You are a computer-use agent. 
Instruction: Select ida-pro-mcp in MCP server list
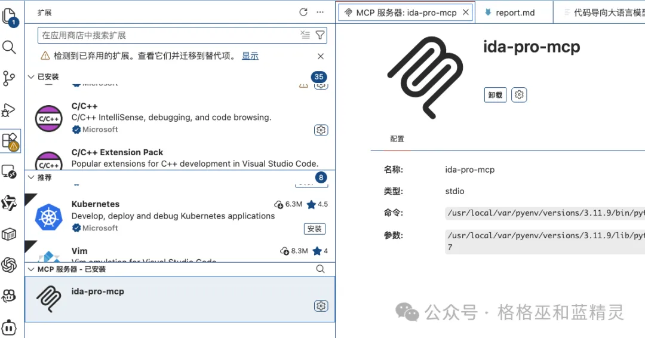coord(180,299)
